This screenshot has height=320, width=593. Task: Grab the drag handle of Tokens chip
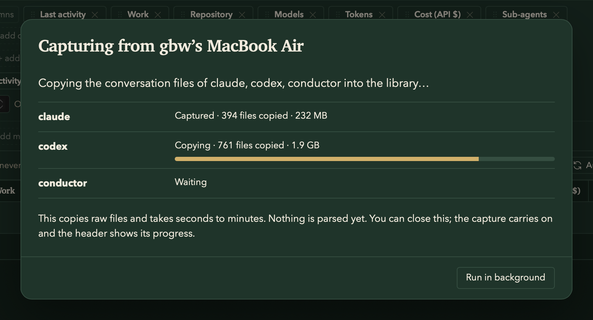338,14
